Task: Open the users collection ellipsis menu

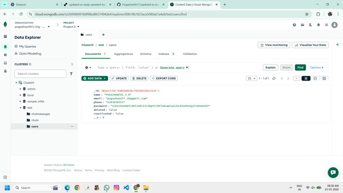Action: (x=72, y=127)
